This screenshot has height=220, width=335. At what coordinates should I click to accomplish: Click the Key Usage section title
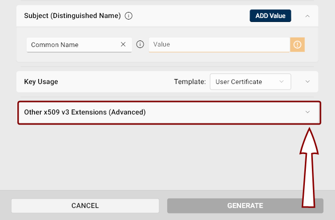point(41,81)
